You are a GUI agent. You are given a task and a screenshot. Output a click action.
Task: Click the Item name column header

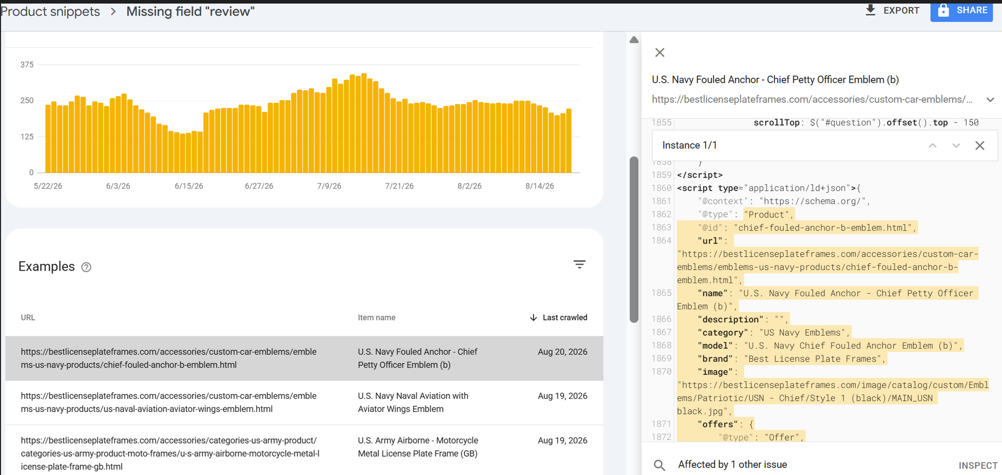point(376,317)
